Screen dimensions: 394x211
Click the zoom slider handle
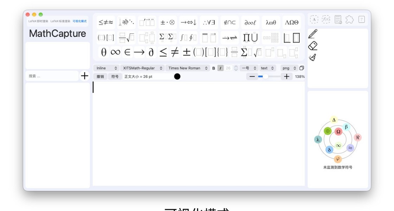[265, 76]
